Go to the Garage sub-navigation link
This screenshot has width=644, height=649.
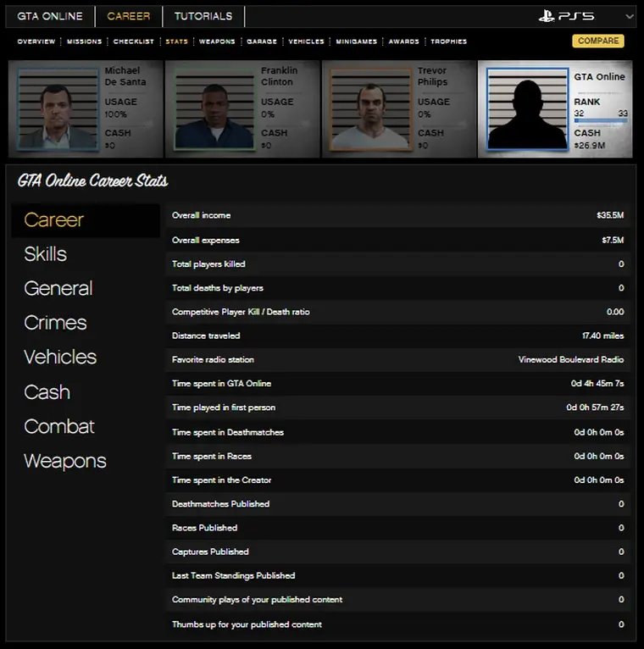click(x=262, y=42)
